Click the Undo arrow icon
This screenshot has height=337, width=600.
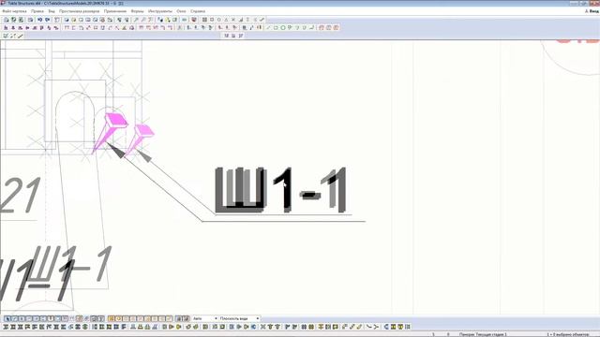coord(39,20)
